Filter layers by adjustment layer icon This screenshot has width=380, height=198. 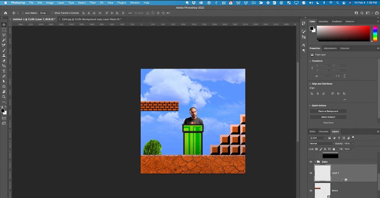point(334,138)
